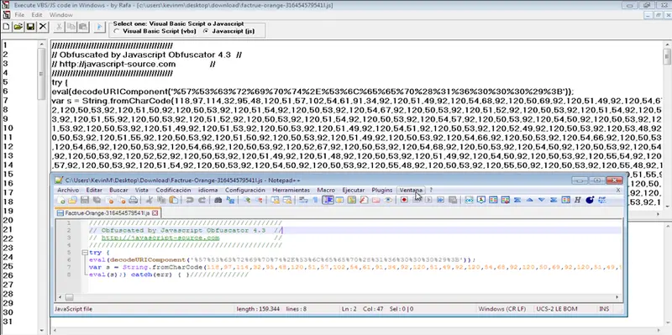Click the Print icon in Notepad++ toolbar
This screenshot has height=335, width=672.
coord(134,200)
